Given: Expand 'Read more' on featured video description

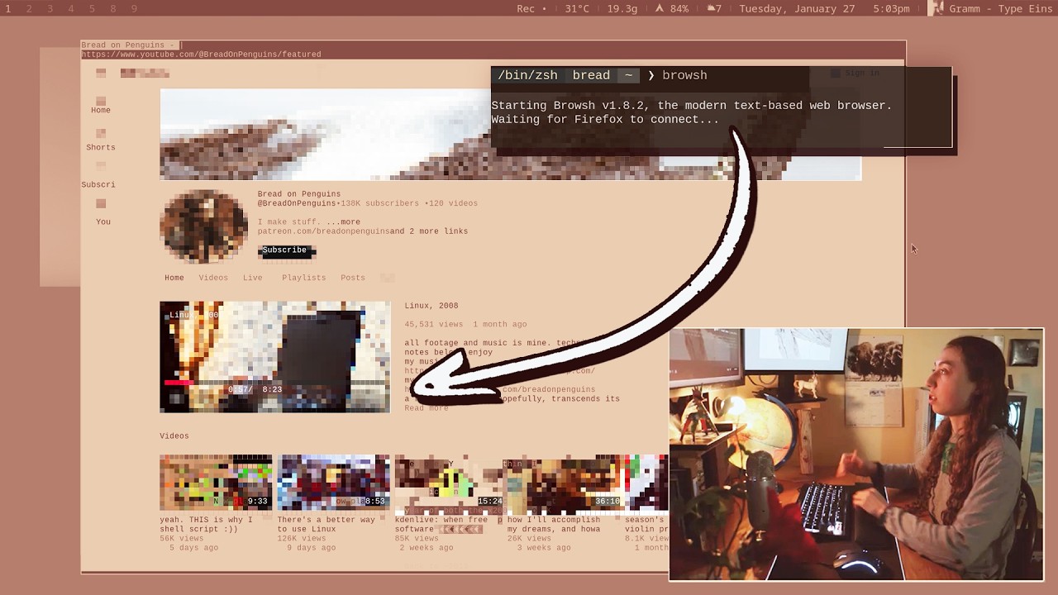Looking at the screenshot, I should tap(427, 408).
